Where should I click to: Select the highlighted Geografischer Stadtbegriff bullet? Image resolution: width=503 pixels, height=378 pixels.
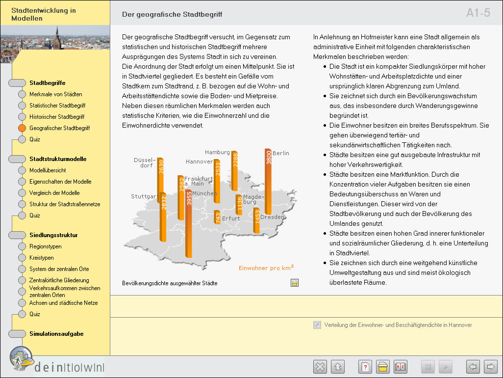tap(22, 128)
